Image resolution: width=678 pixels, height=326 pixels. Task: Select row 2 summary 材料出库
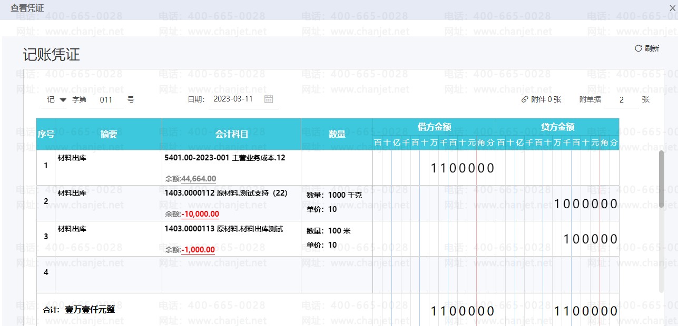click(72, 193)
